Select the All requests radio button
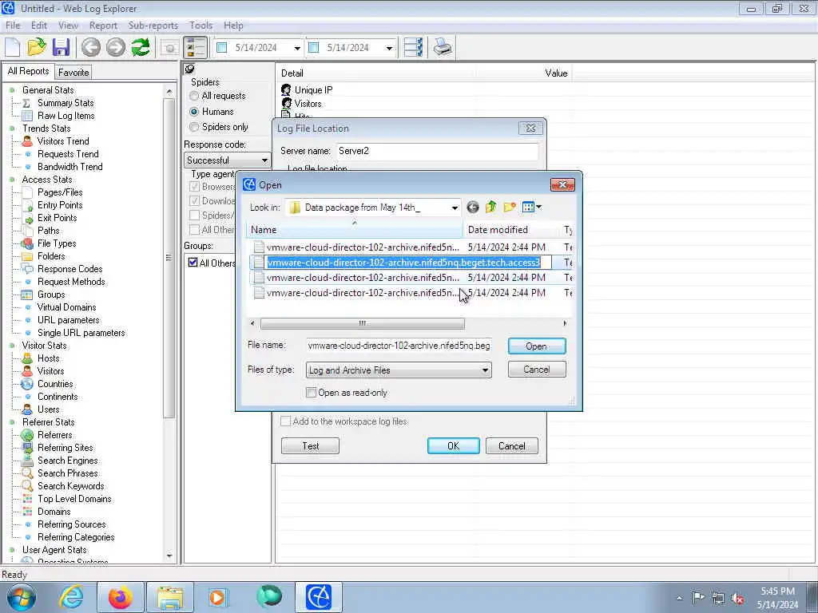818x613 pixels. point(194,96)
